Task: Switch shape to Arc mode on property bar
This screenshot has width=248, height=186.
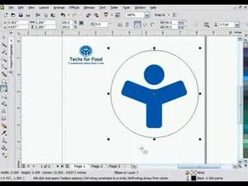Action: 152,25
